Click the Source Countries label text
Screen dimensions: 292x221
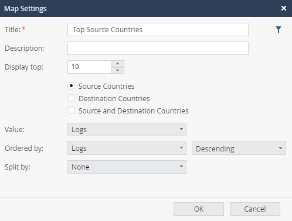click(107, 86)
